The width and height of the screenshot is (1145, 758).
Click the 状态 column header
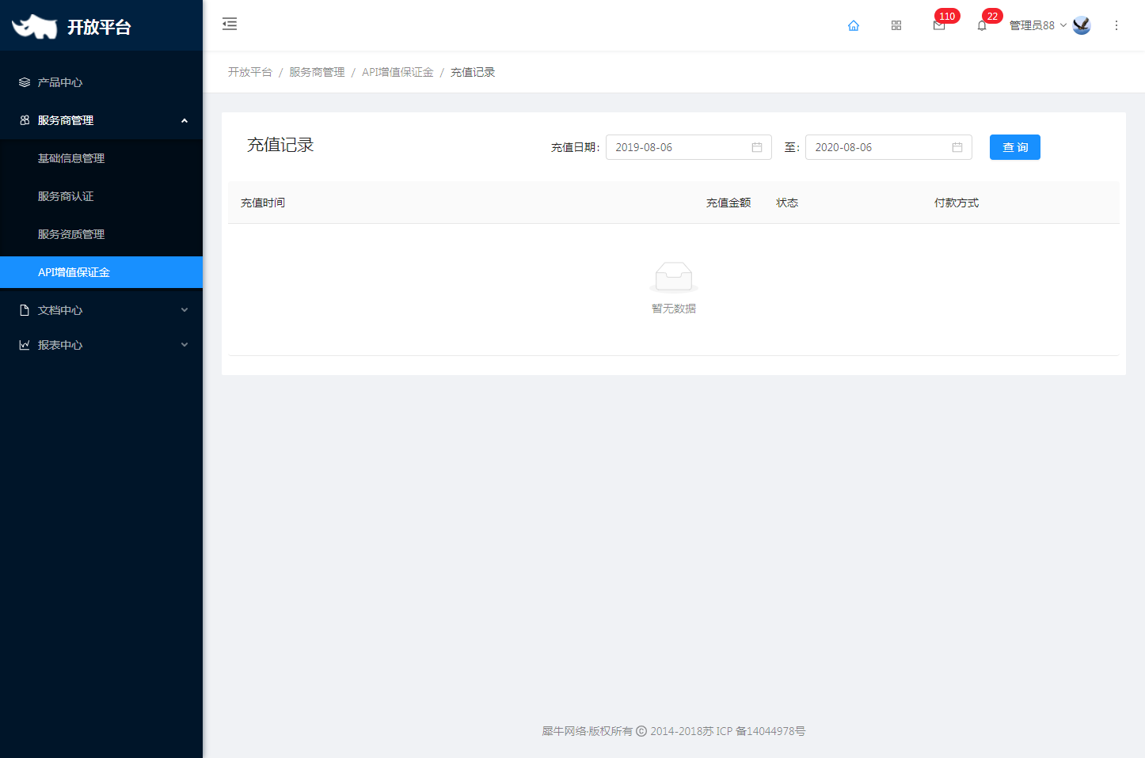click(787, 203)
